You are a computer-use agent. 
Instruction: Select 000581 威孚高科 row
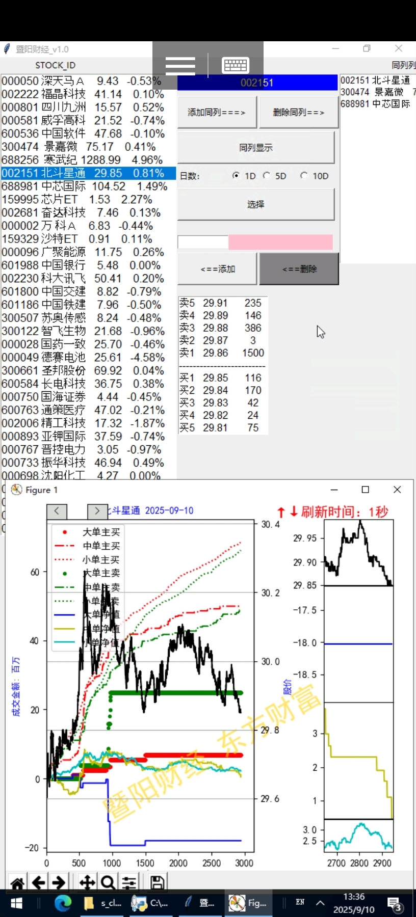(88, 121)
